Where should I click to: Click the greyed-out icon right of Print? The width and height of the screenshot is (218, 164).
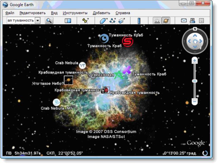(201, 21)
